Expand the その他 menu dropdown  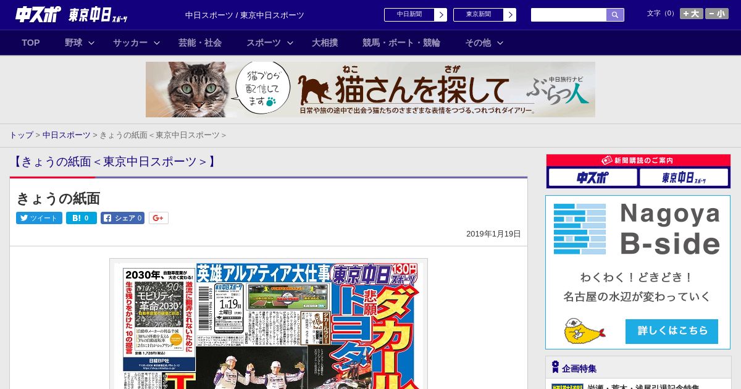484,43
